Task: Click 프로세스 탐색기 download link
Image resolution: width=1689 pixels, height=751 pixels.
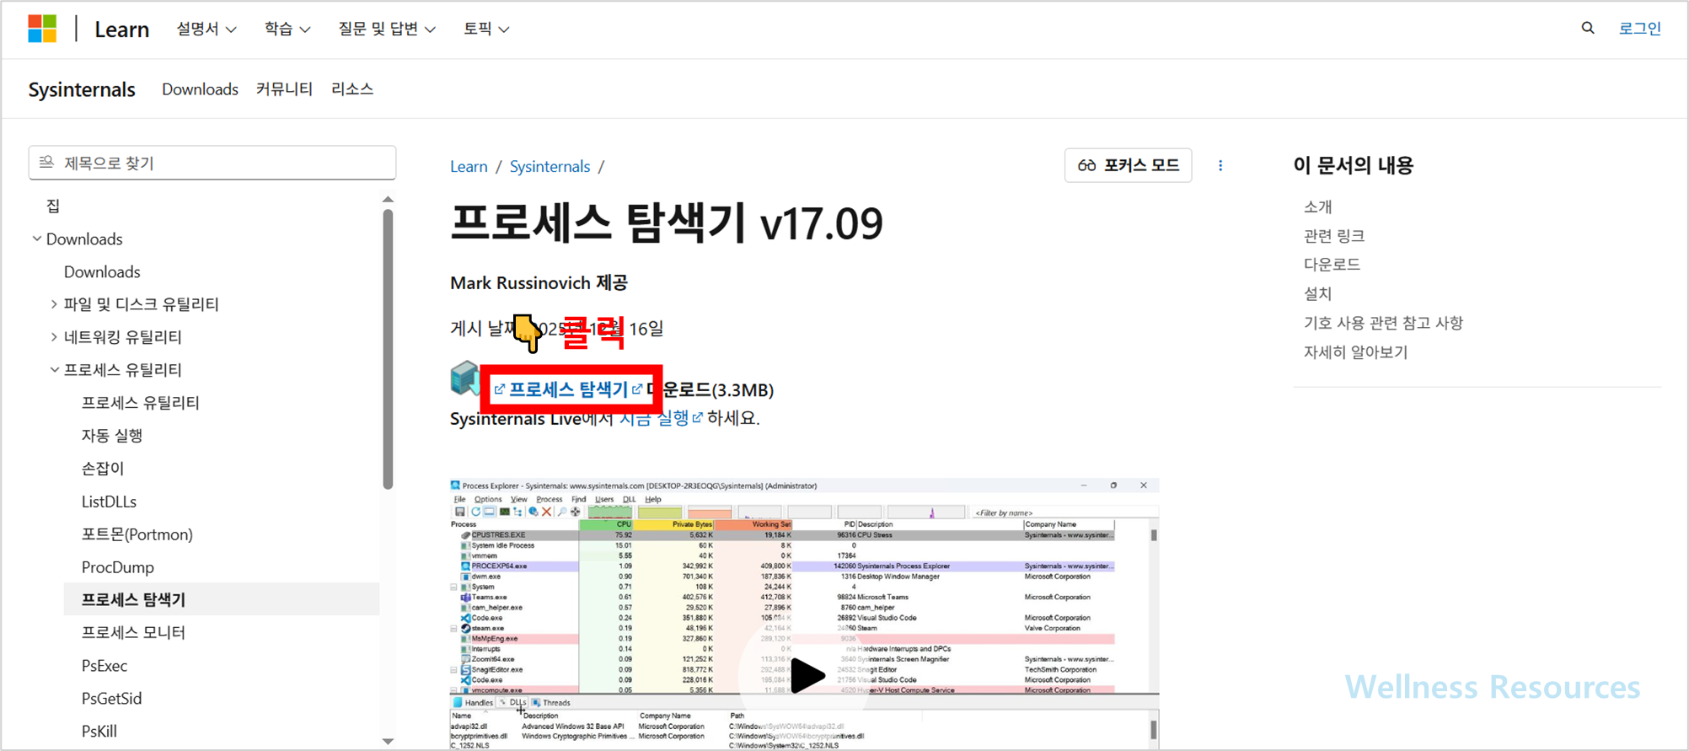Action: coord(568,389)
